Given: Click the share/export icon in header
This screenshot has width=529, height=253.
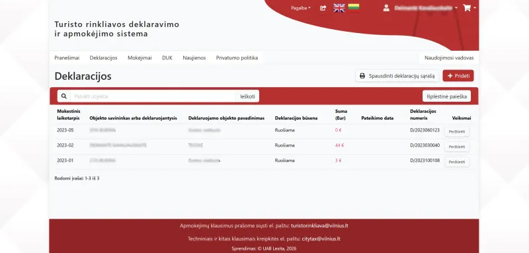Looking at the screenshot, I should (323, 8).
